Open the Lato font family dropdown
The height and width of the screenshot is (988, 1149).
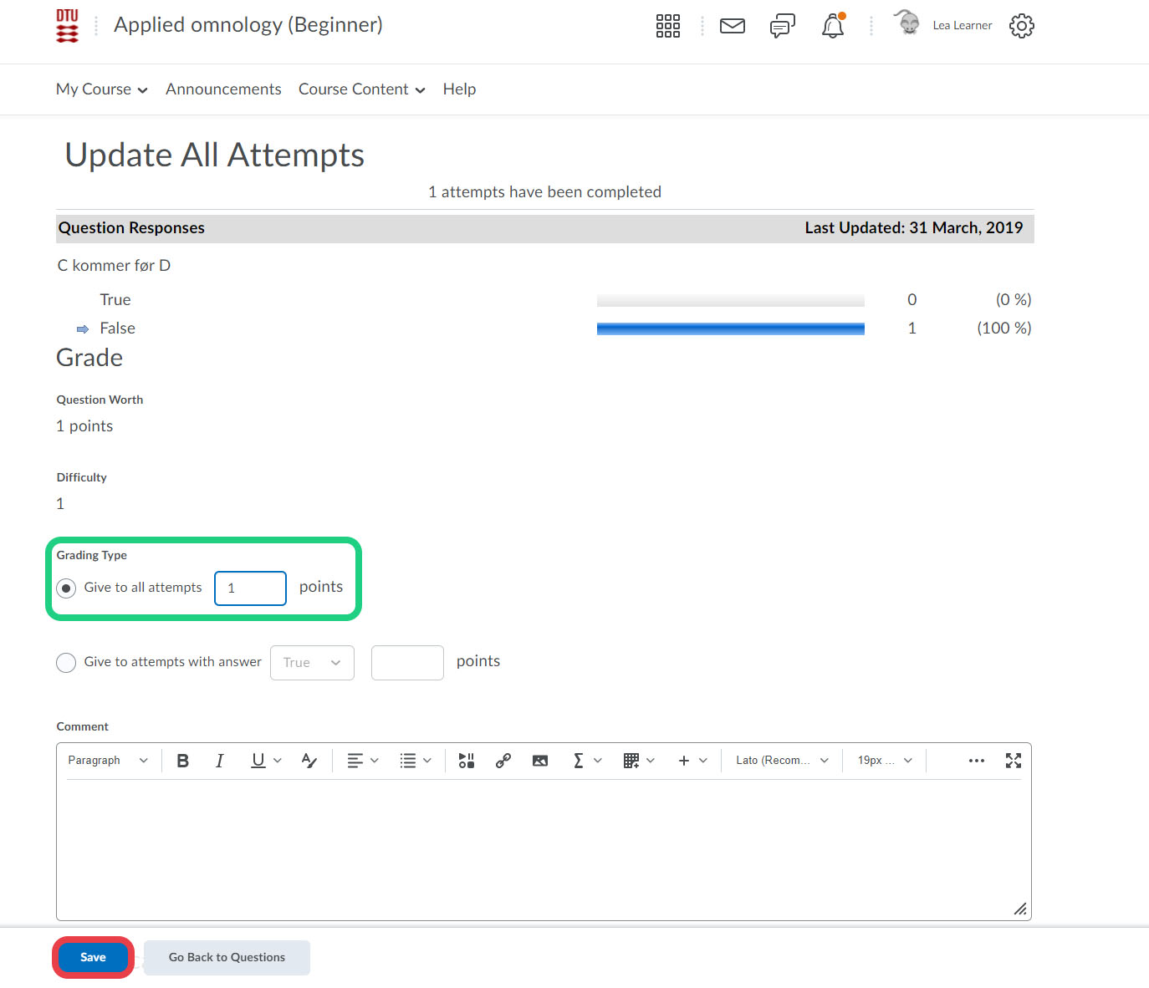(781, 761)
